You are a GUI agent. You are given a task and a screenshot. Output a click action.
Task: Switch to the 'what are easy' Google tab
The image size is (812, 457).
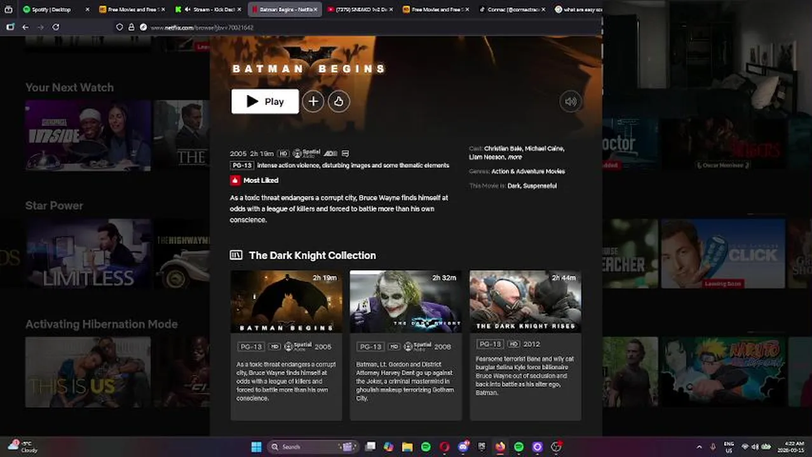(578, 10)
